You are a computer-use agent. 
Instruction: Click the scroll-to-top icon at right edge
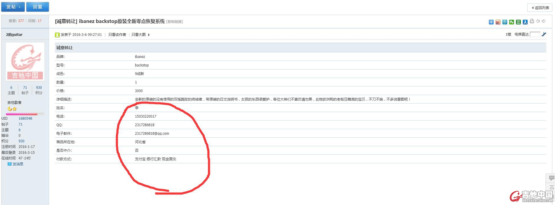click(x=551, y=187)
